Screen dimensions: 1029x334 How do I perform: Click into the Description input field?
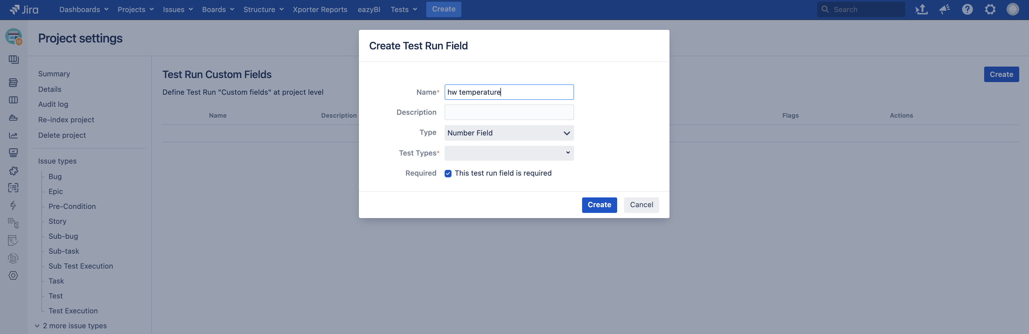(509, 112)
